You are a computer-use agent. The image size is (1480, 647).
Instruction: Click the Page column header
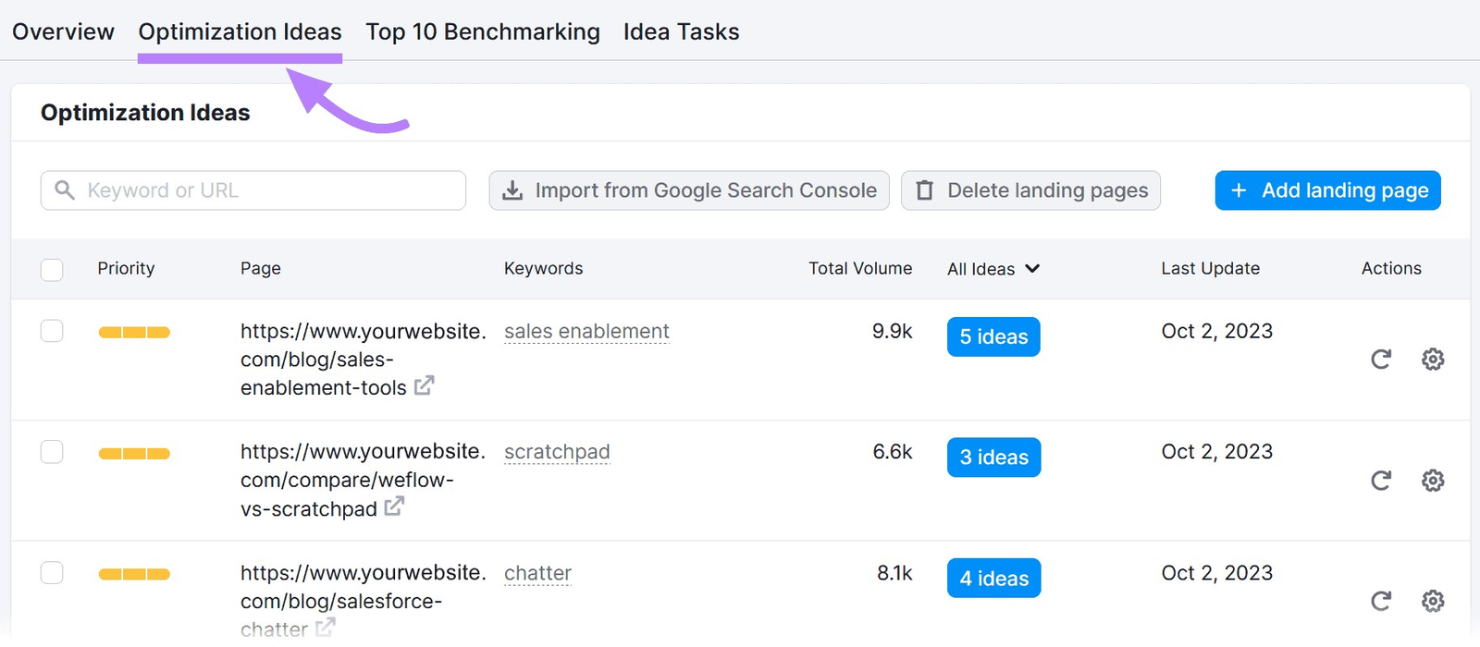(x=261, y=268)
